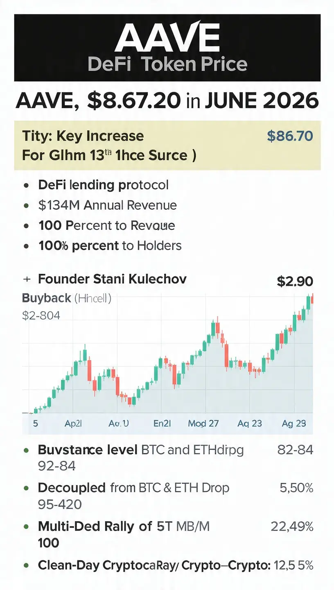Select the DeFi lending protocol bullet
334x590 pixels.
(x=103, y=185)
